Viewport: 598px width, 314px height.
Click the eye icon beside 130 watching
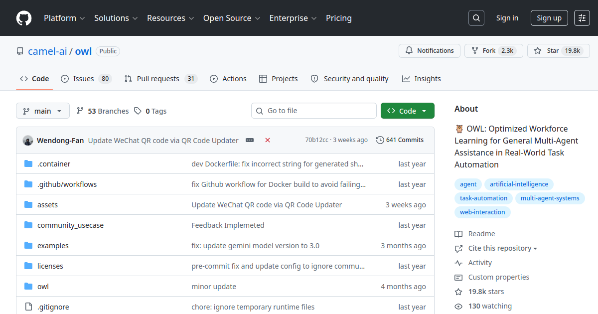[x=458, y=306]
